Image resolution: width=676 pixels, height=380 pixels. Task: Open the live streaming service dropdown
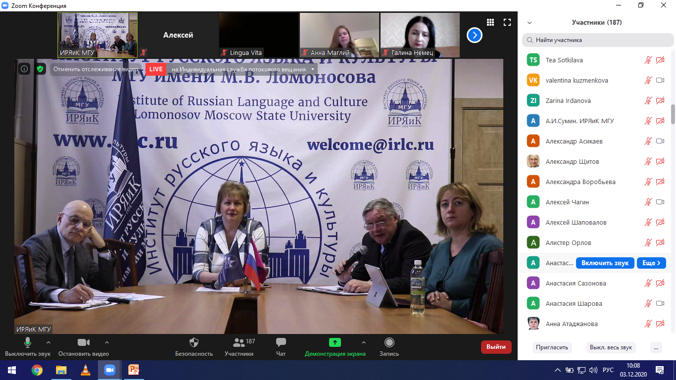coord(313,69)
